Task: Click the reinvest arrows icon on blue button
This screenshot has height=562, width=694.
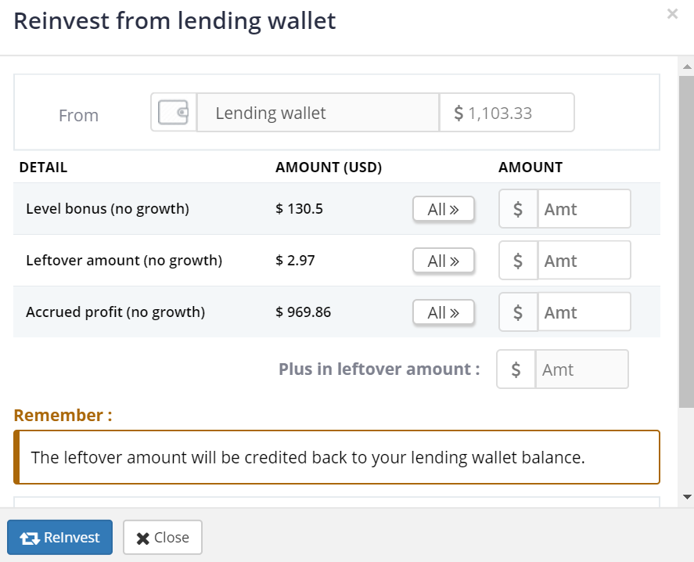Action: click(30, 538)
